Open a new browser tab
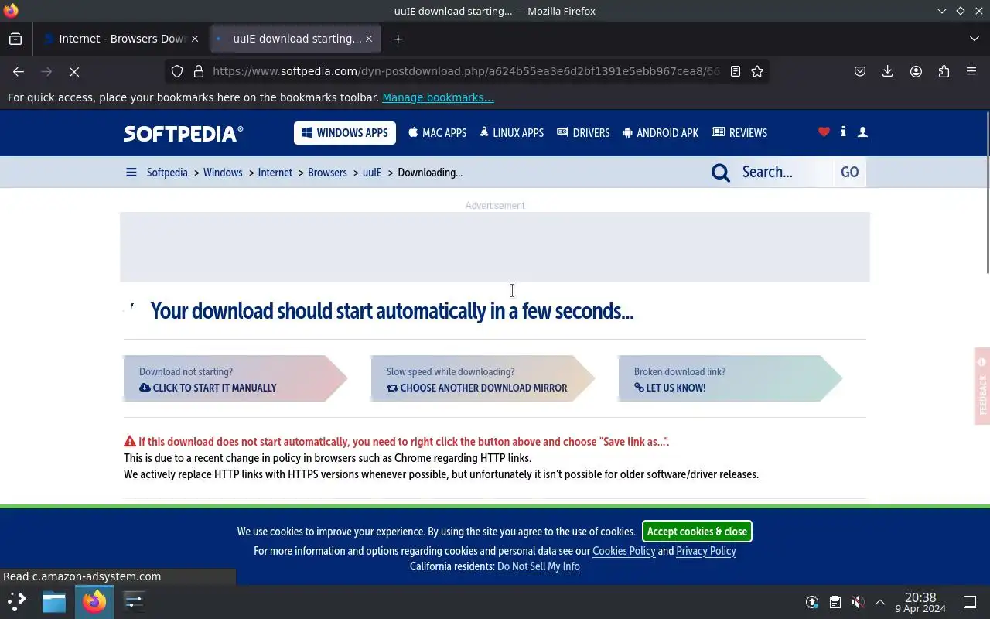990x619 pixels. 398,39
